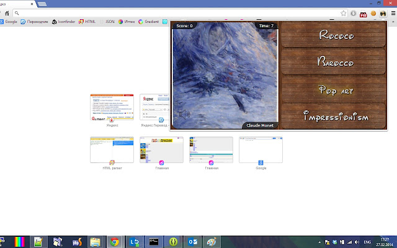Open the green braces taskbar app
This screenshot has width=397, height=248.
(x=173, y=242)
